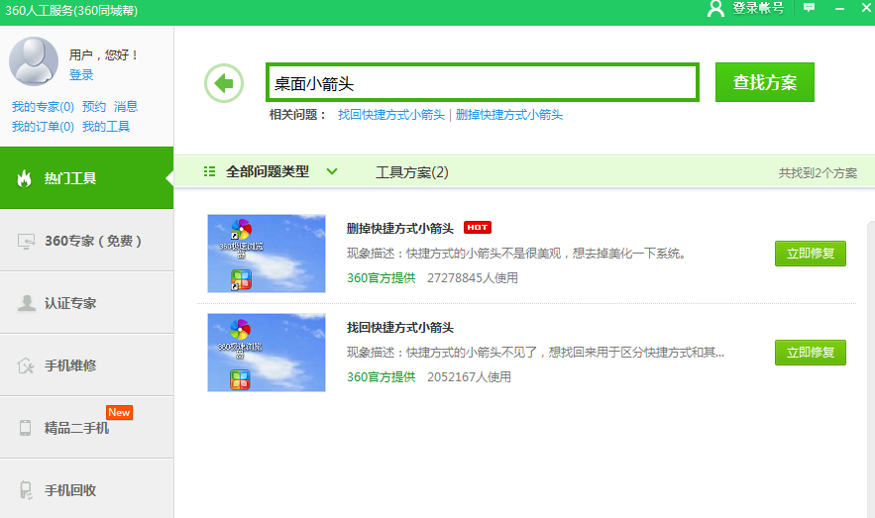875x518 pixels.
Task: Minimize the 360人工服务 window
Action: tap(839, 8)
